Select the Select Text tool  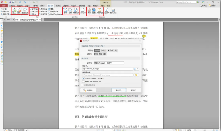5,11
